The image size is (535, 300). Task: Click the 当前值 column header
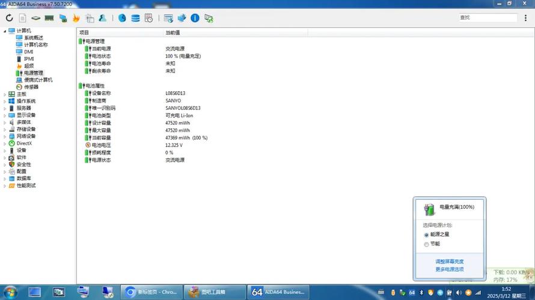click(x=173, y=32)
